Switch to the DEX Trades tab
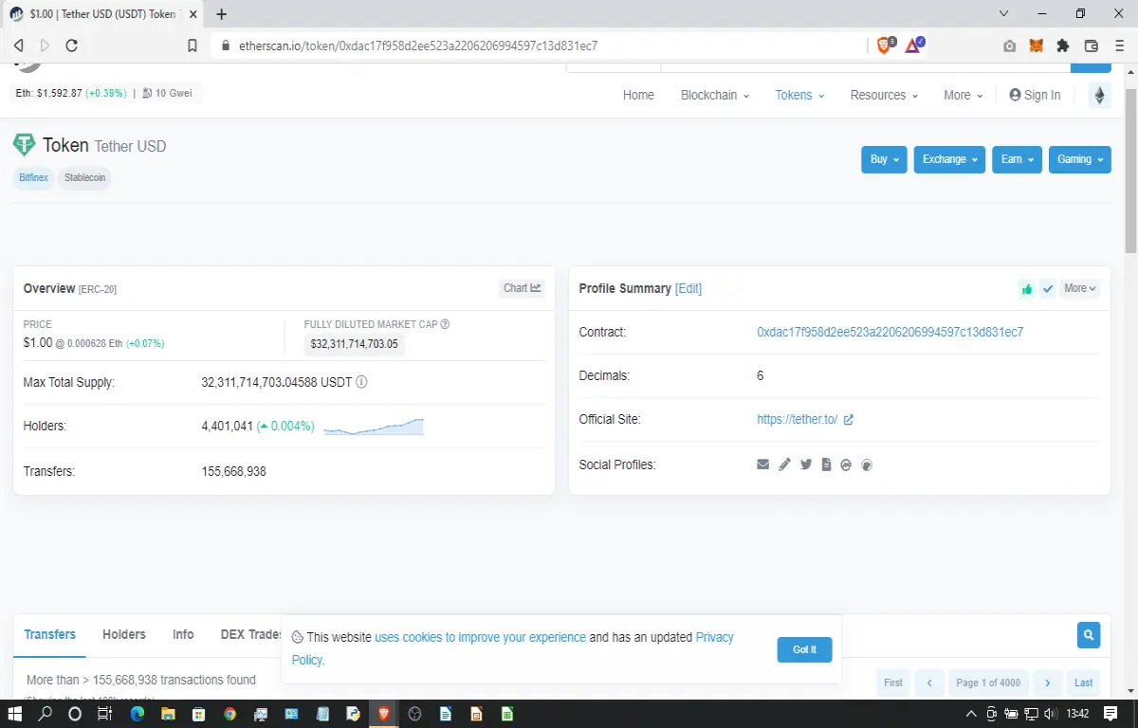 [251, 634]
